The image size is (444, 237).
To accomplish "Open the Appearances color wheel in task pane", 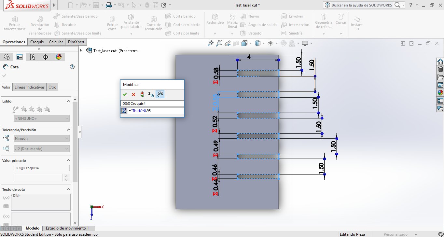I will point(440,92).
